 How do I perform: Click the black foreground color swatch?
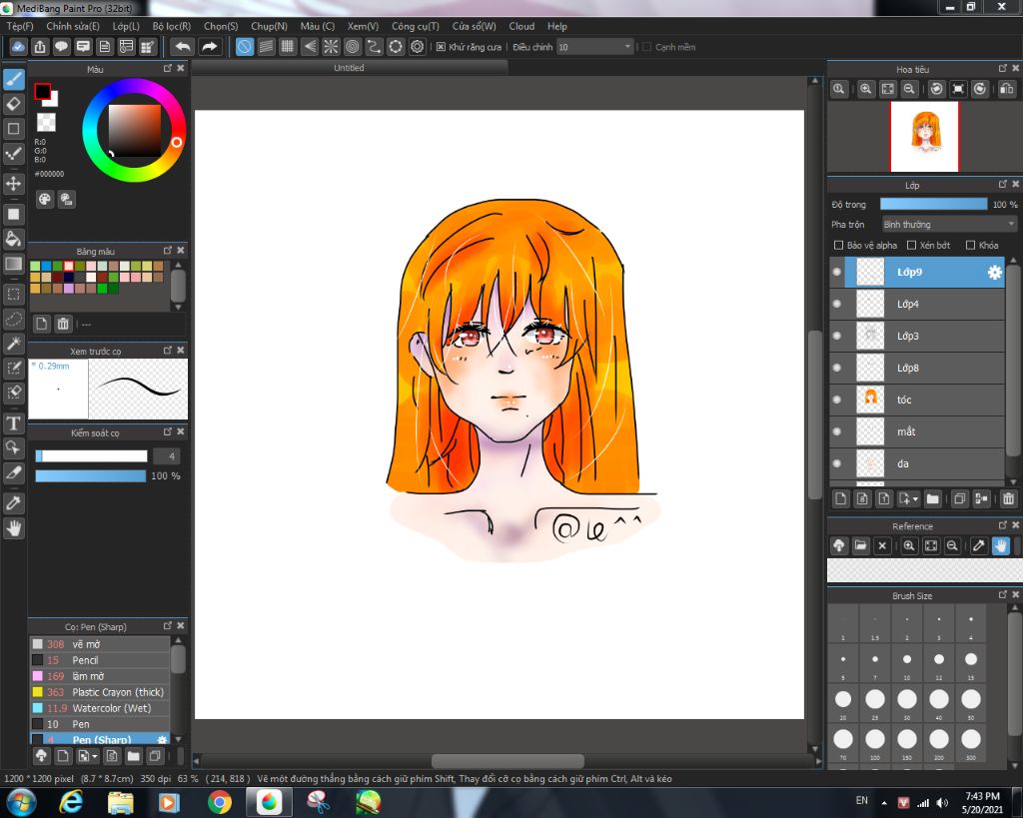[x=42, y=91]
